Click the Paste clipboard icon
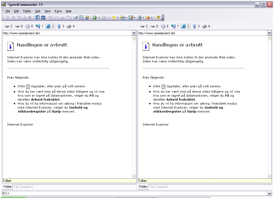This screenshot has height=198, width=274. coord(68,18)
